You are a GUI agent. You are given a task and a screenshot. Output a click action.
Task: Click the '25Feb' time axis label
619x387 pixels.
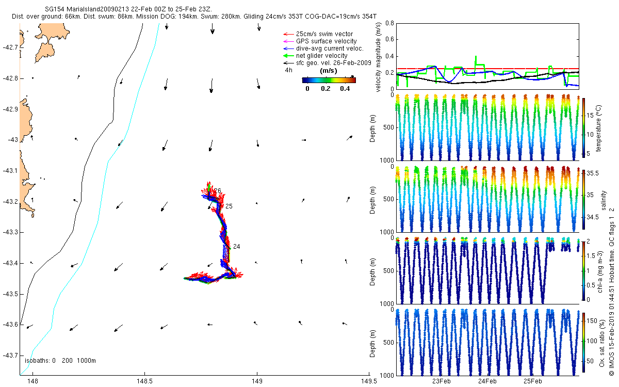pyautogui.click(x=533, y=381)
